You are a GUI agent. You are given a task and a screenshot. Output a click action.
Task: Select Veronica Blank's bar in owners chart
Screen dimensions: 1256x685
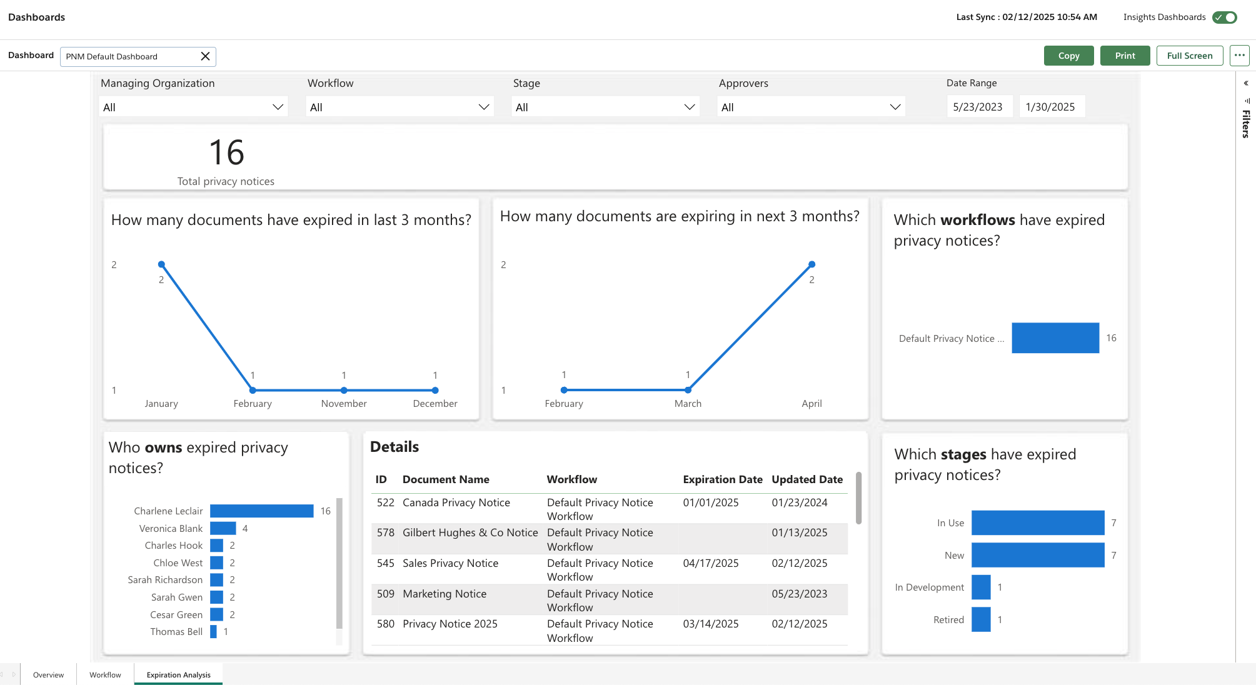click(x=223, y=528)
